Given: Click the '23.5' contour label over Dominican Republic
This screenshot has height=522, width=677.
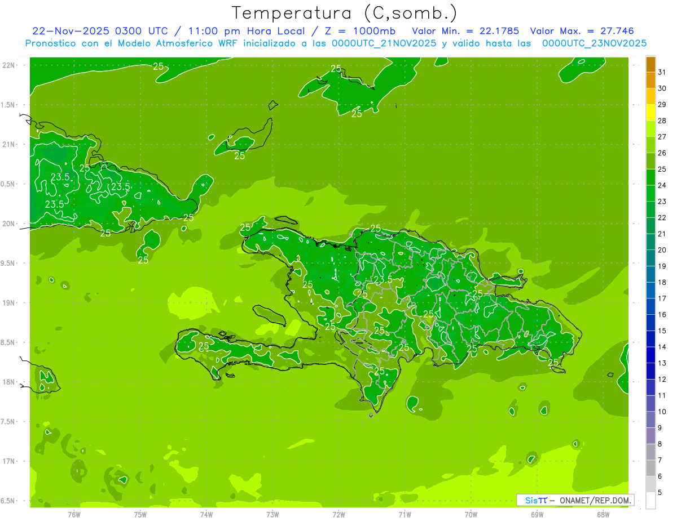Looking at the screenshot, I should click(x=383, y=280).
